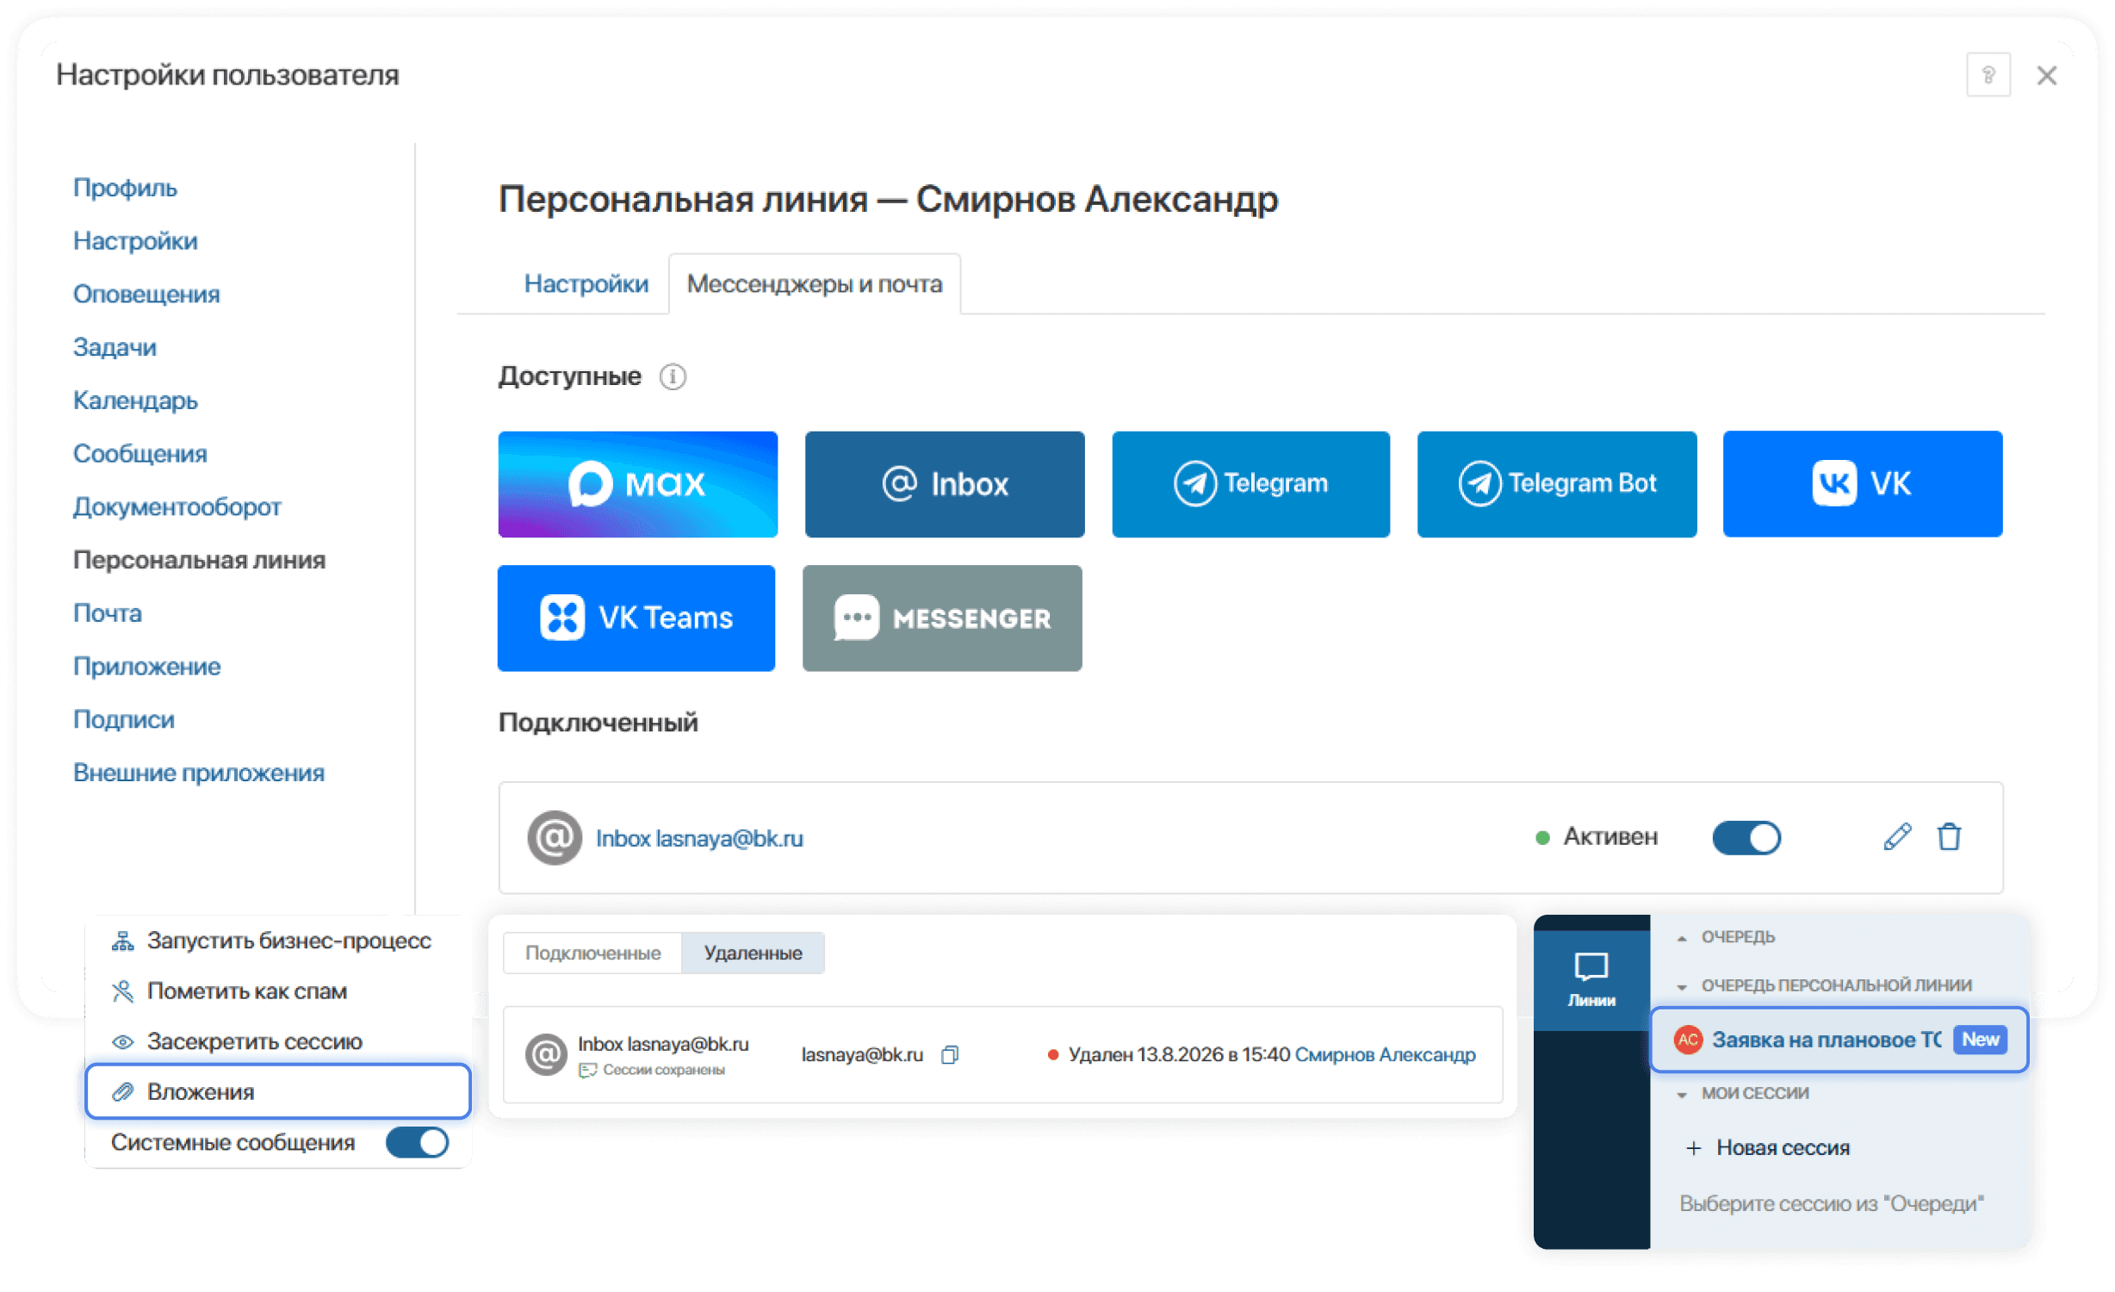
Task: Open Внешние приложения section
Action: tap(198, 773)
